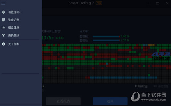The height and width of the screenshot is (106, 171).
Task: Click the 3.40 % value
Action: 125,36
